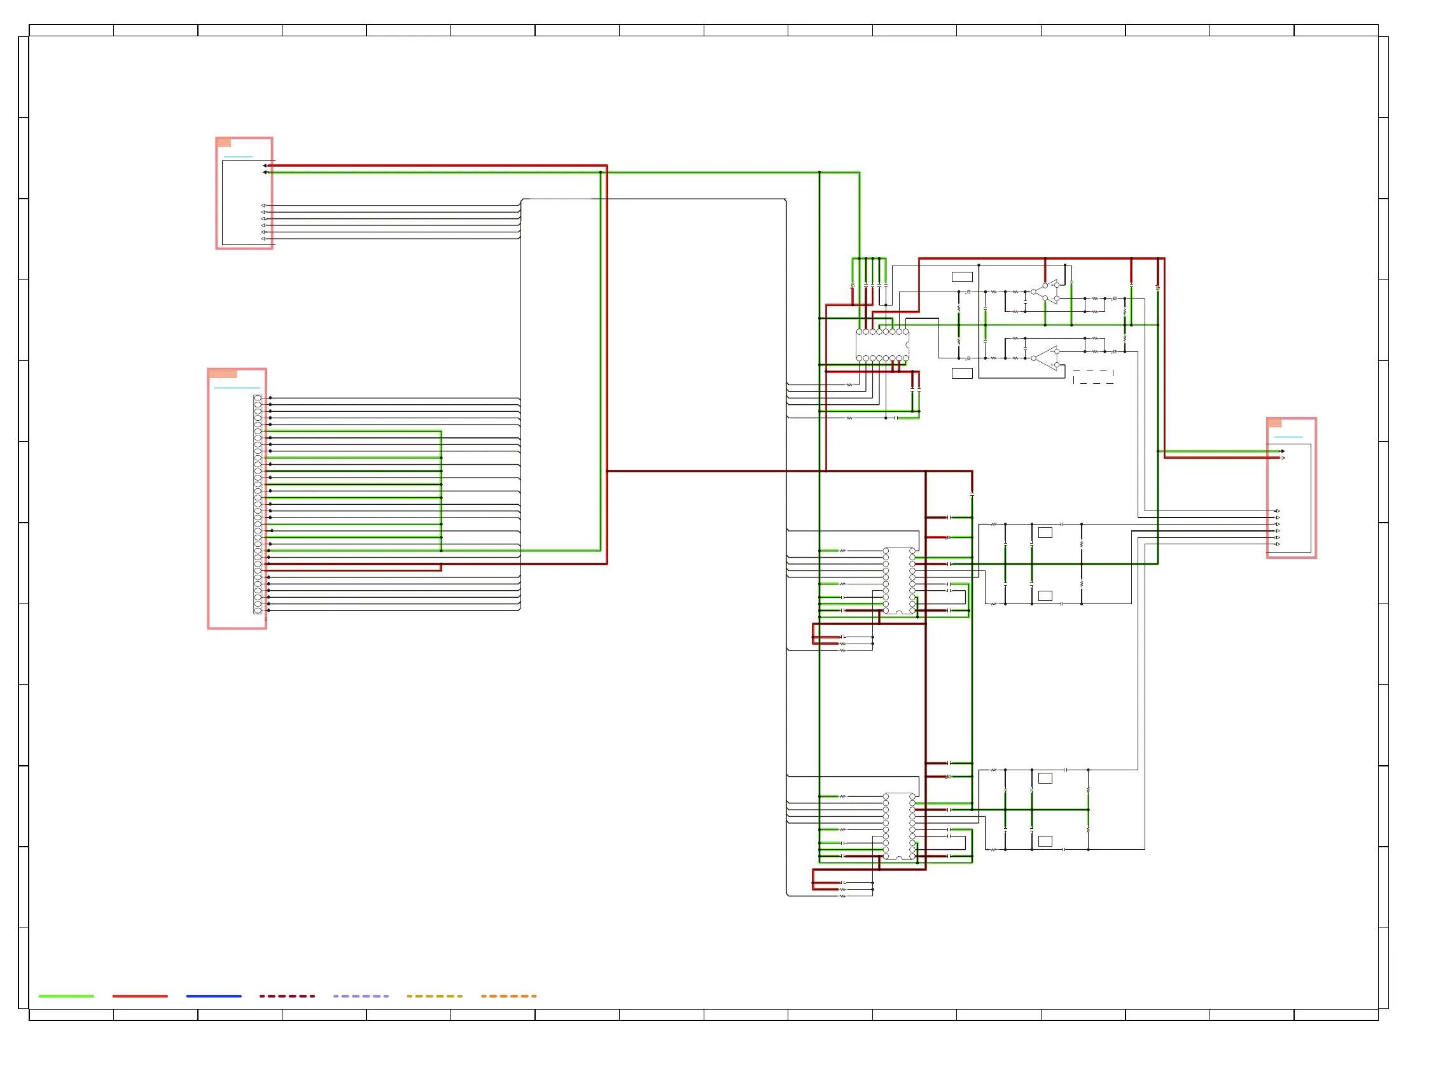Select the solid blue line legend swatch
Screen dimensions: 1443x1072
click(213, 996)
